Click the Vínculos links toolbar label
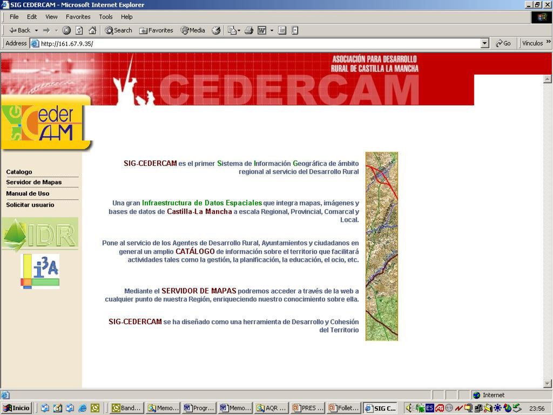 532,43
